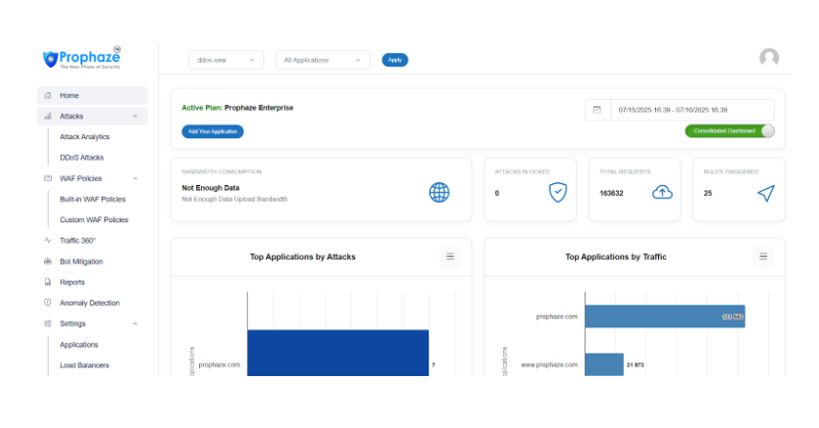The image size is (819, 428).
Task: Open the calendar icon beside date range
Action: [x=597, y=110]
